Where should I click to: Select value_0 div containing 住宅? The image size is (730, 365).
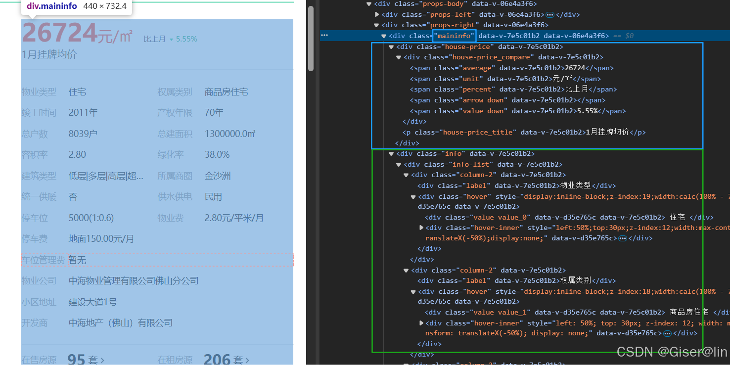pos(569,218)
